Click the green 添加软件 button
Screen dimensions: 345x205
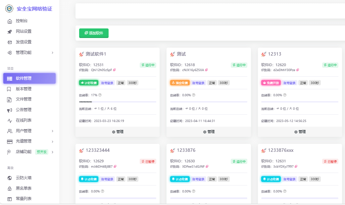pos(94,33)
